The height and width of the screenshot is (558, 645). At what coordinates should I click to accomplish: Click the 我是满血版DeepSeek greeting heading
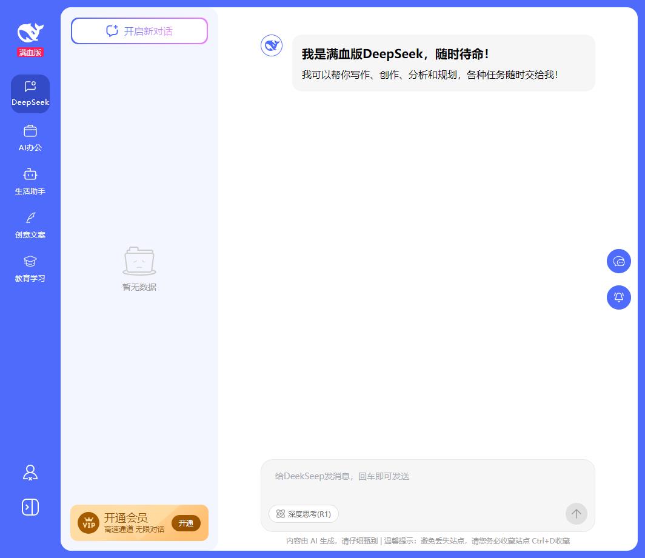[395, 54]
